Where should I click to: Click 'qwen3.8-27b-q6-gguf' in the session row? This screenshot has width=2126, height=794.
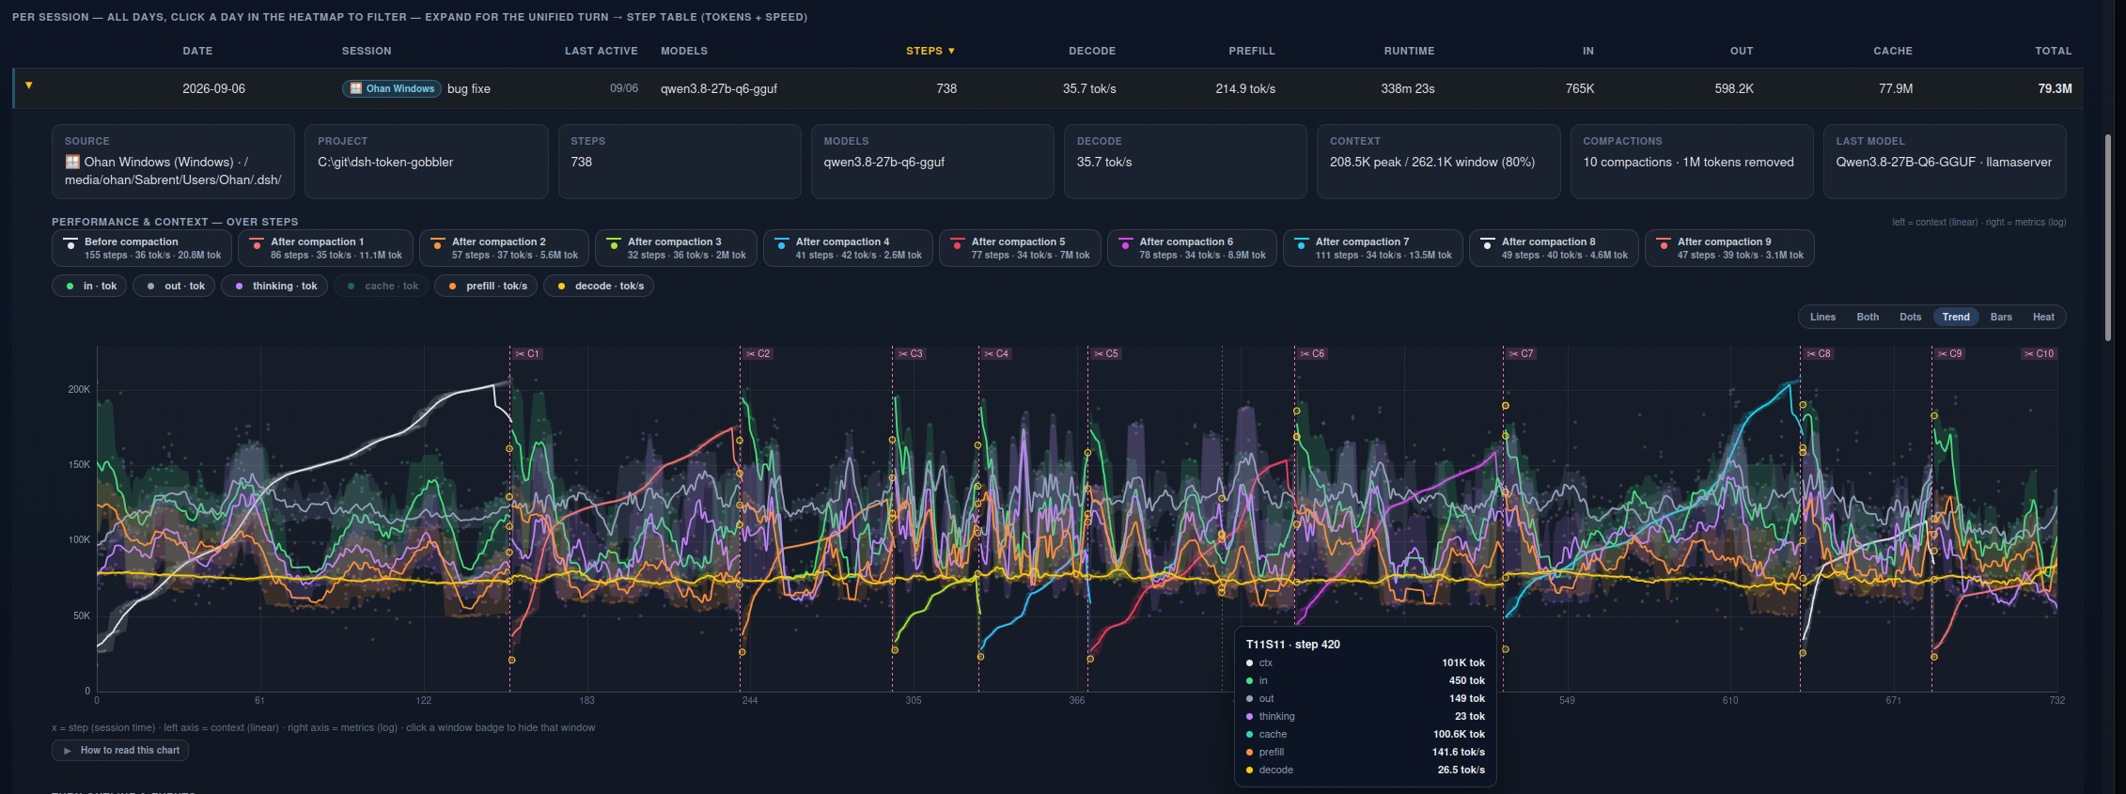coord(719,88)
